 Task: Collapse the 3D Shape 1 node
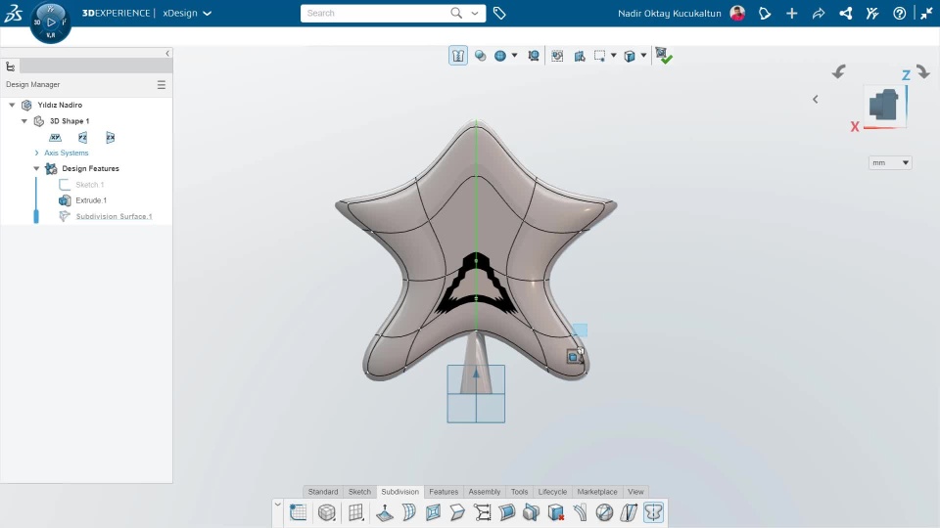pos(24,121)
